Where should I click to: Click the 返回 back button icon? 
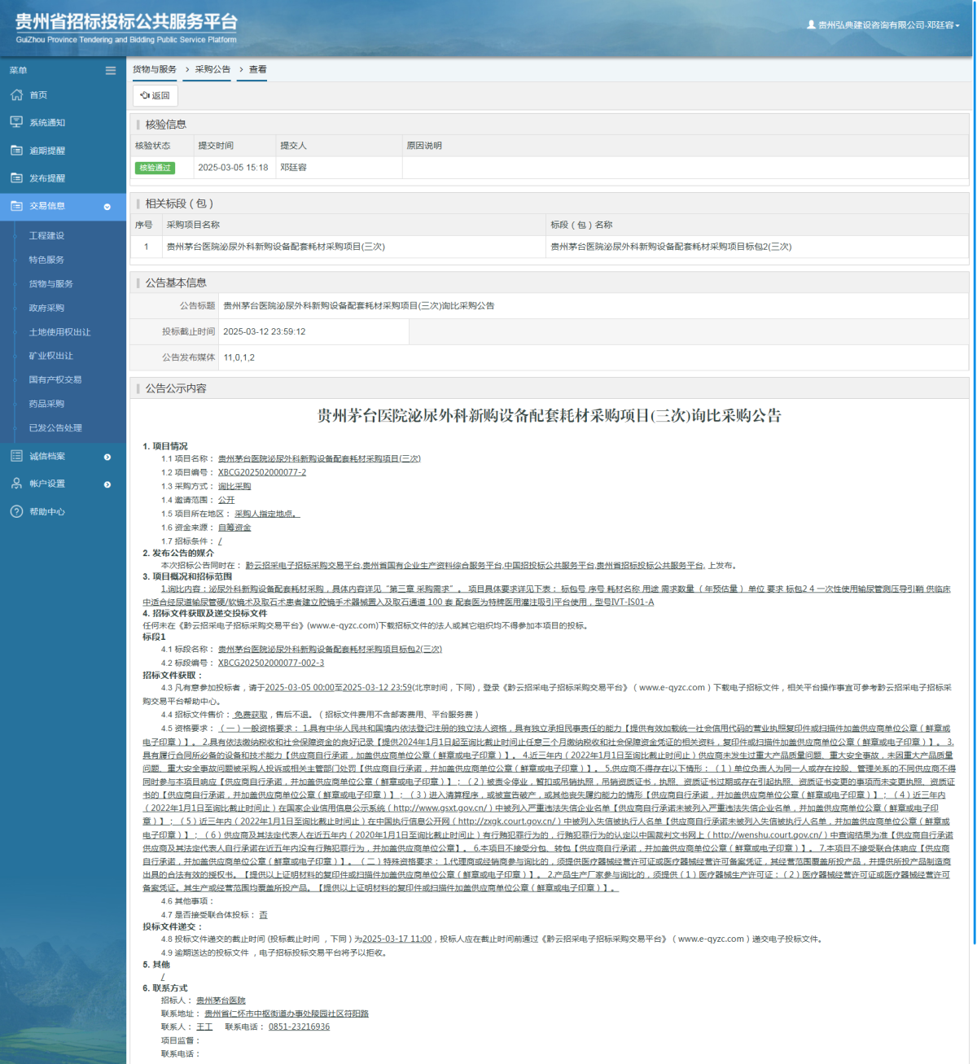tap(145, 96)
